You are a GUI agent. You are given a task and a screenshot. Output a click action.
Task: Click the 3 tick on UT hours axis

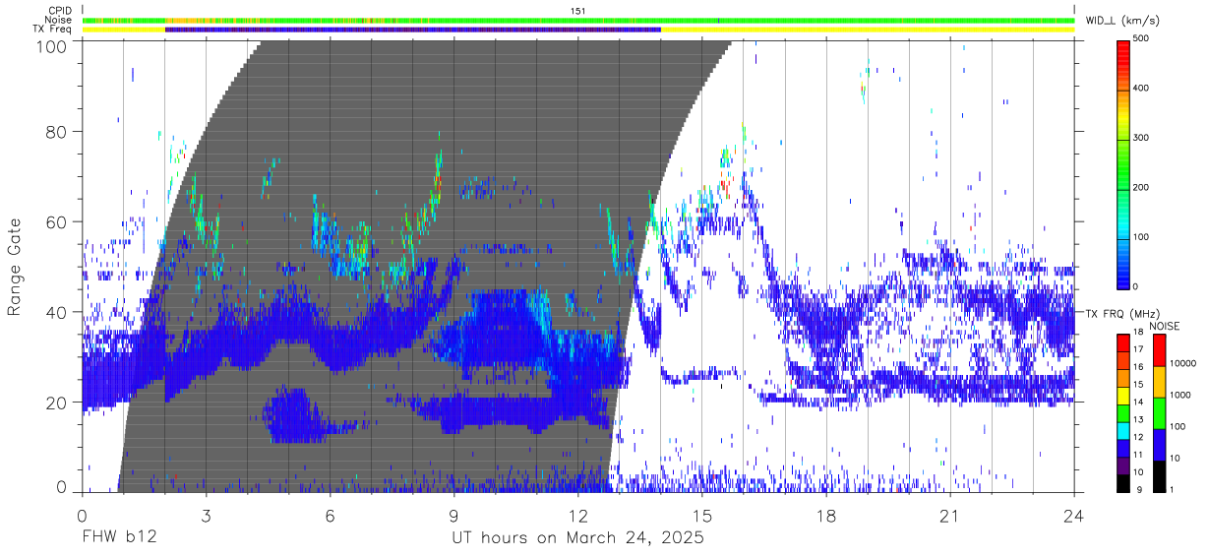click(206, 516)
